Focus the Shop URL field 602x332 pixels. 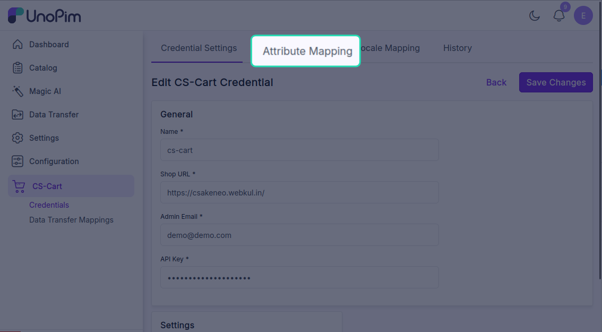point(299,192)
